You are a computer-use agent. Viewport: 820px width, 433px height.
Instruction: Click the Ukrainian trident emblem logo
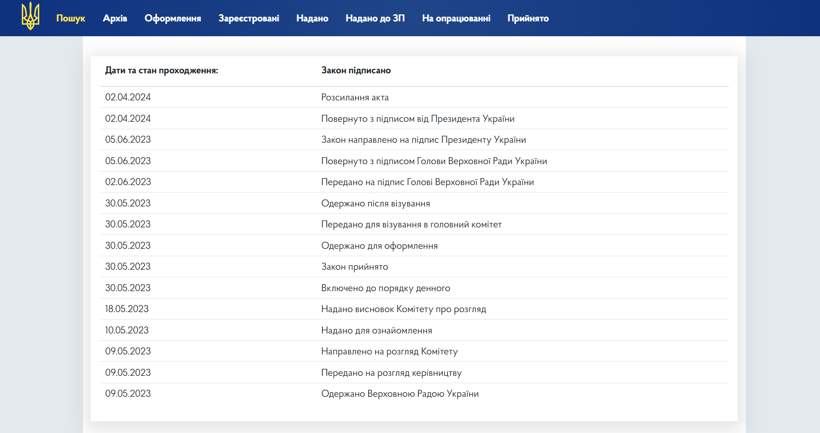31,17
